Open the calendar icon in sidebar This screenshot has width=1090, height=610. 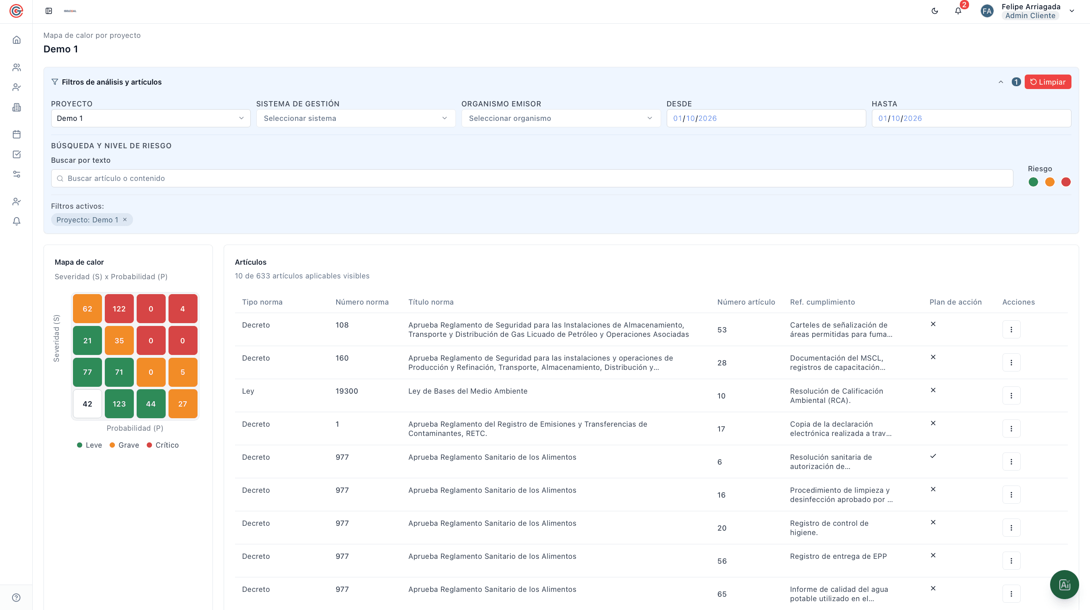(17, 135)
